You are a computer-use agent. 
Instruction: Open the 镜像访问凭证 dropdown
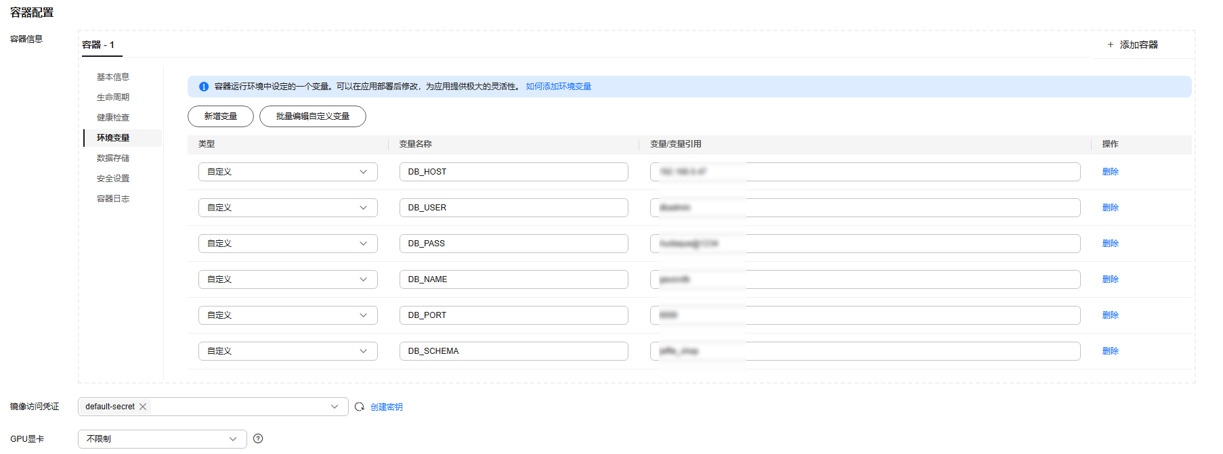pos(334,407)
